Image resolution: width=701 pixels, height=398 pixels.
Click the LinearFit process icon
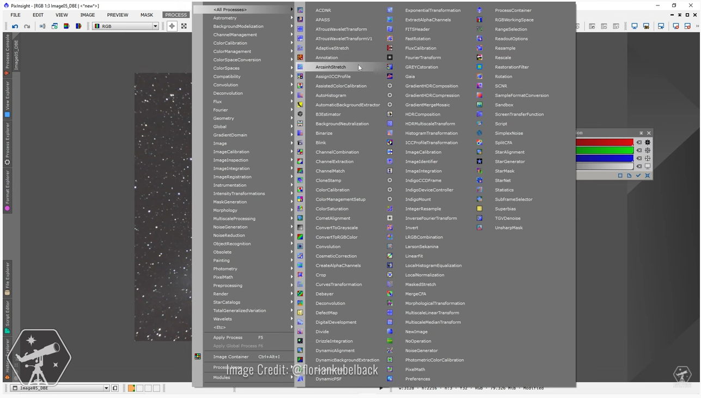pos(390,256)
